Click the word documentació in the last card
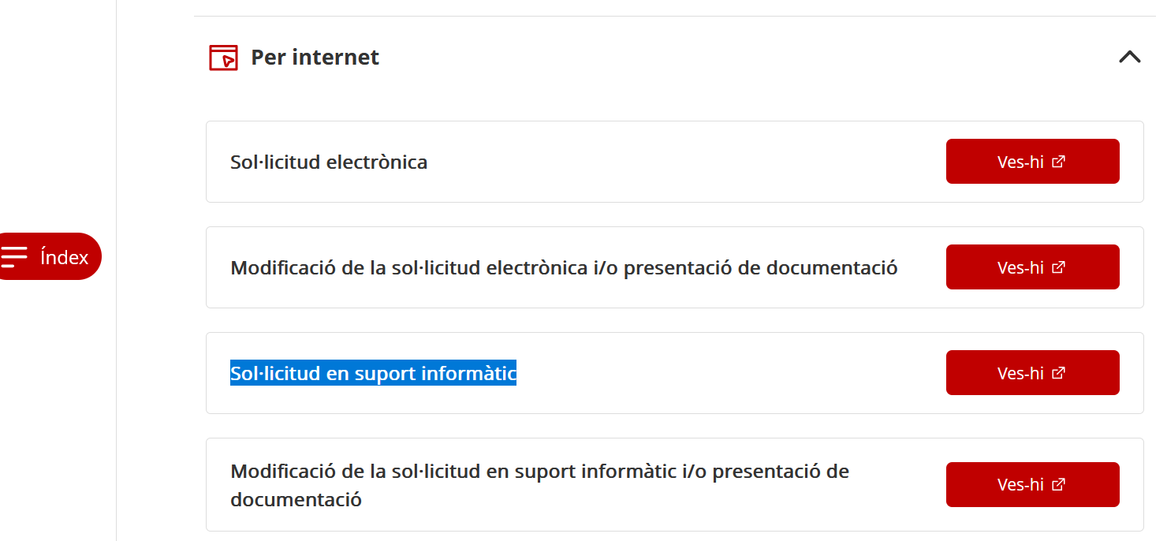The width and height of the screenshot is (1167, 541). pyautogui.click(x=296, y=499)
